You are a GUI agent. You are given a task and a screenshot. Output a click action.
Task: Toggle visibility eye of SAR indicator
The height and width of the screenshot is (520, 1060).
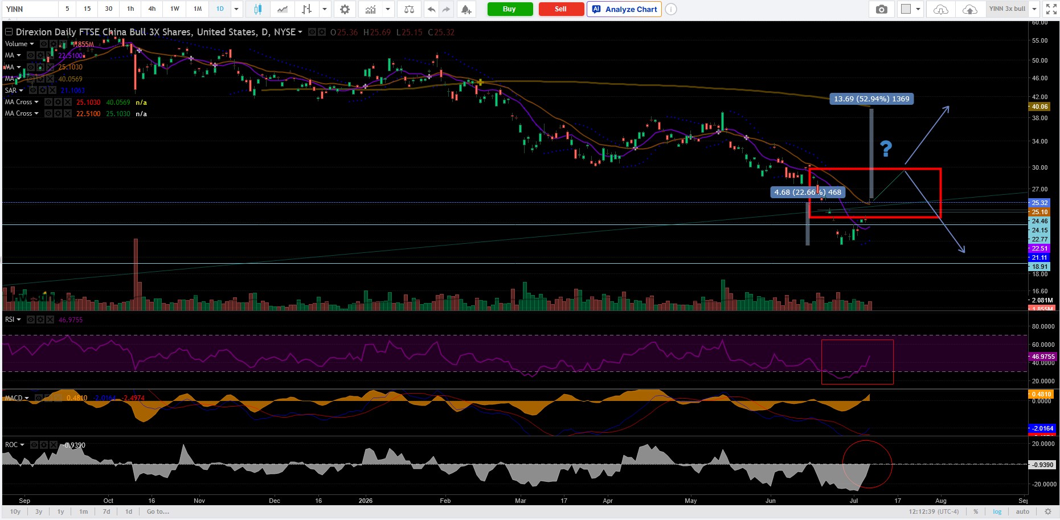pos(32,91)
